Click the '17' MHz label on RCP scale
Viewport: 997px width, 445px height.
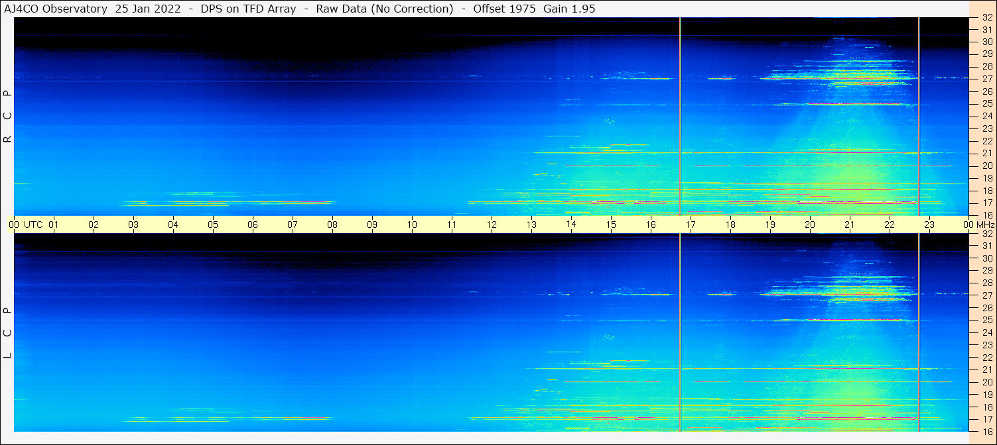coord(987,203)
